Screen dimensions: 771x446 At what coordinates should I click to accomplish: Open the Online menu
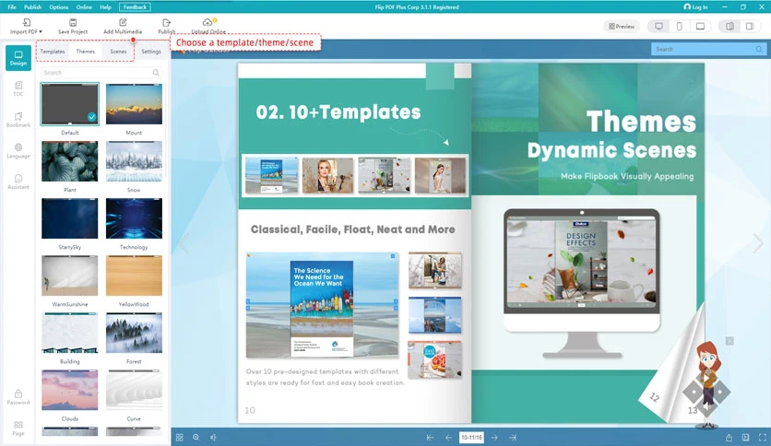[x=84, y=6]
